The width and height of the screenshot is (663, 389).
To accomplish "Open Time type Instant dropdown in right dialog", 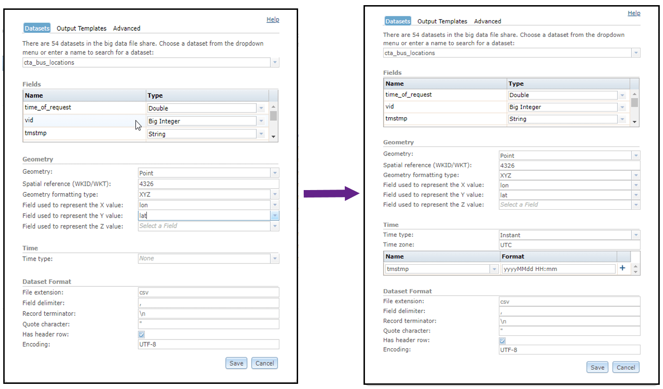I will [635, 235].
